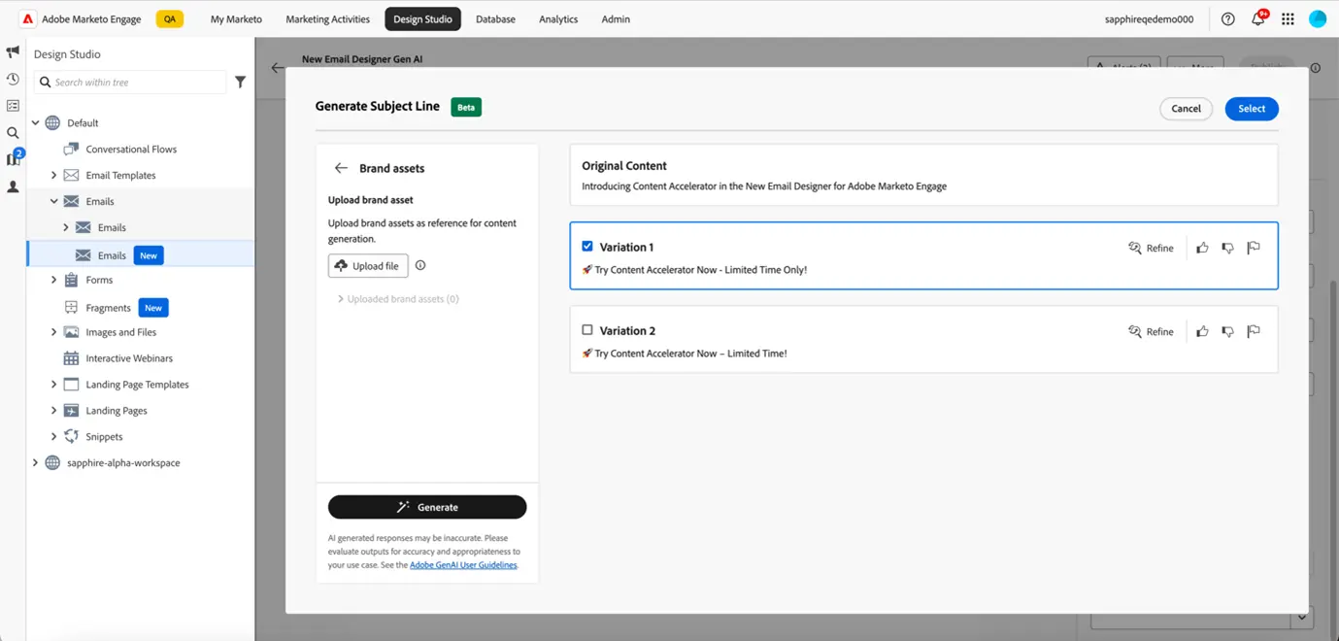Select Fragments in the tree
The height and width of the screenshot is (641, 1339).
(108, 308)
